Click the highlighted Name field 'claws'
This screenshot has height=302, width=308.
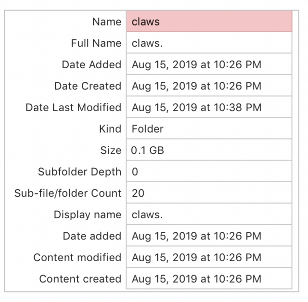point(209,21)
